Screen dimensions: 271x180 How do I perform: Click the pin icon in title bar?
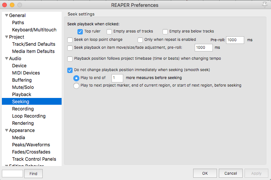pos(265,5)
